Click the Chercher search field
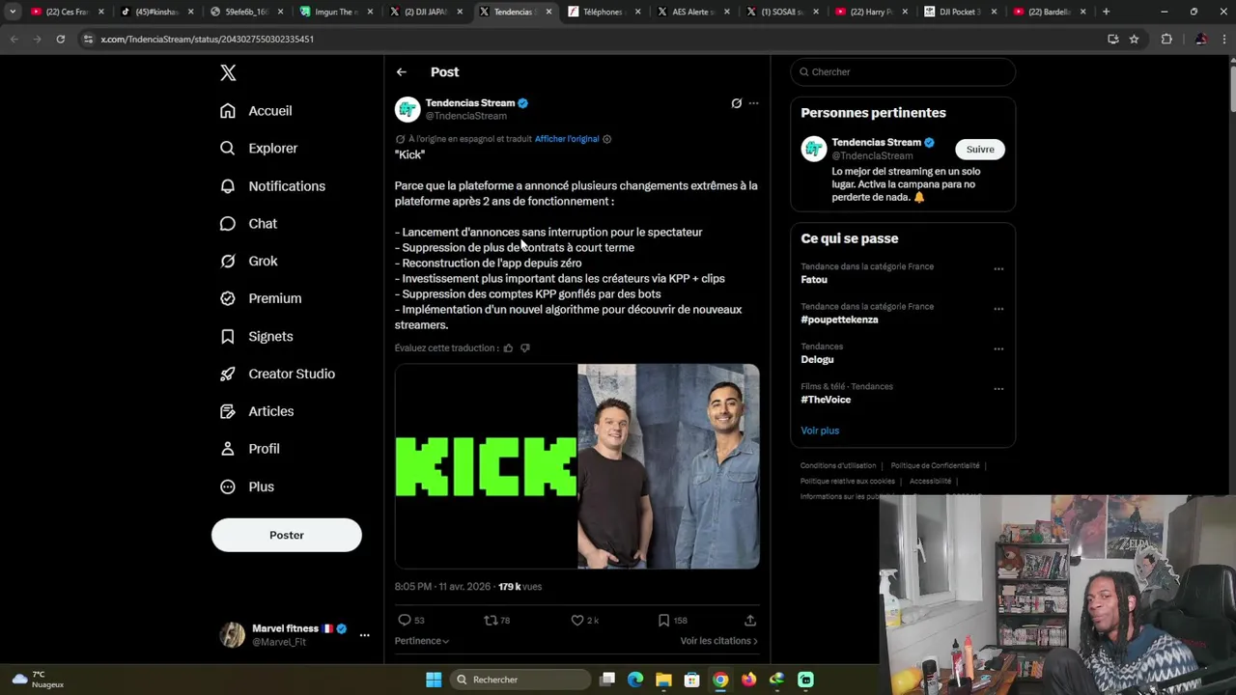The image size is (1236, 695). (x=903, y=72)
